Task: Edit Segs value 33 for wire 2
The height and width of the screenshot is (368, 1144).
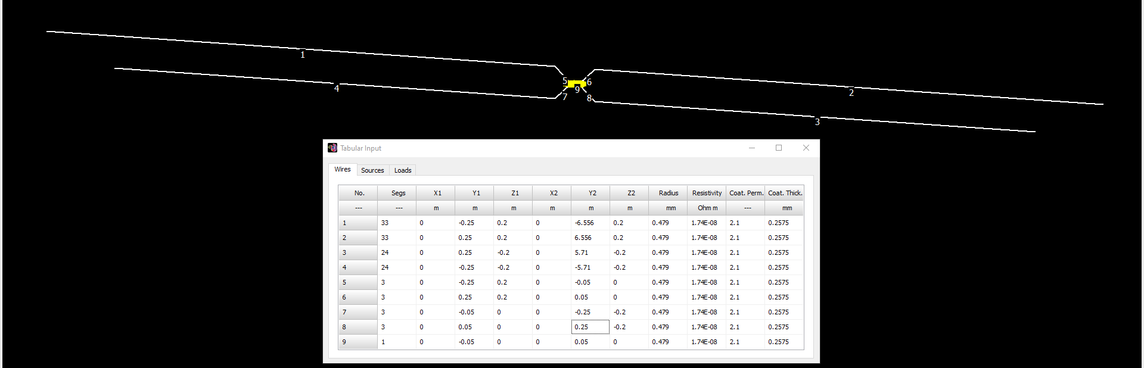Action: coord(397,238)
